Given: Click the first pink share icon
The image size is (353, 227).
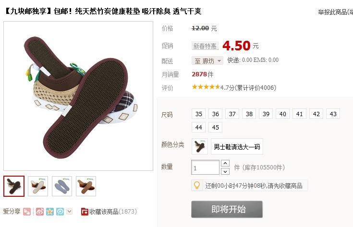Looking at the screenshot, I should 27,212.
